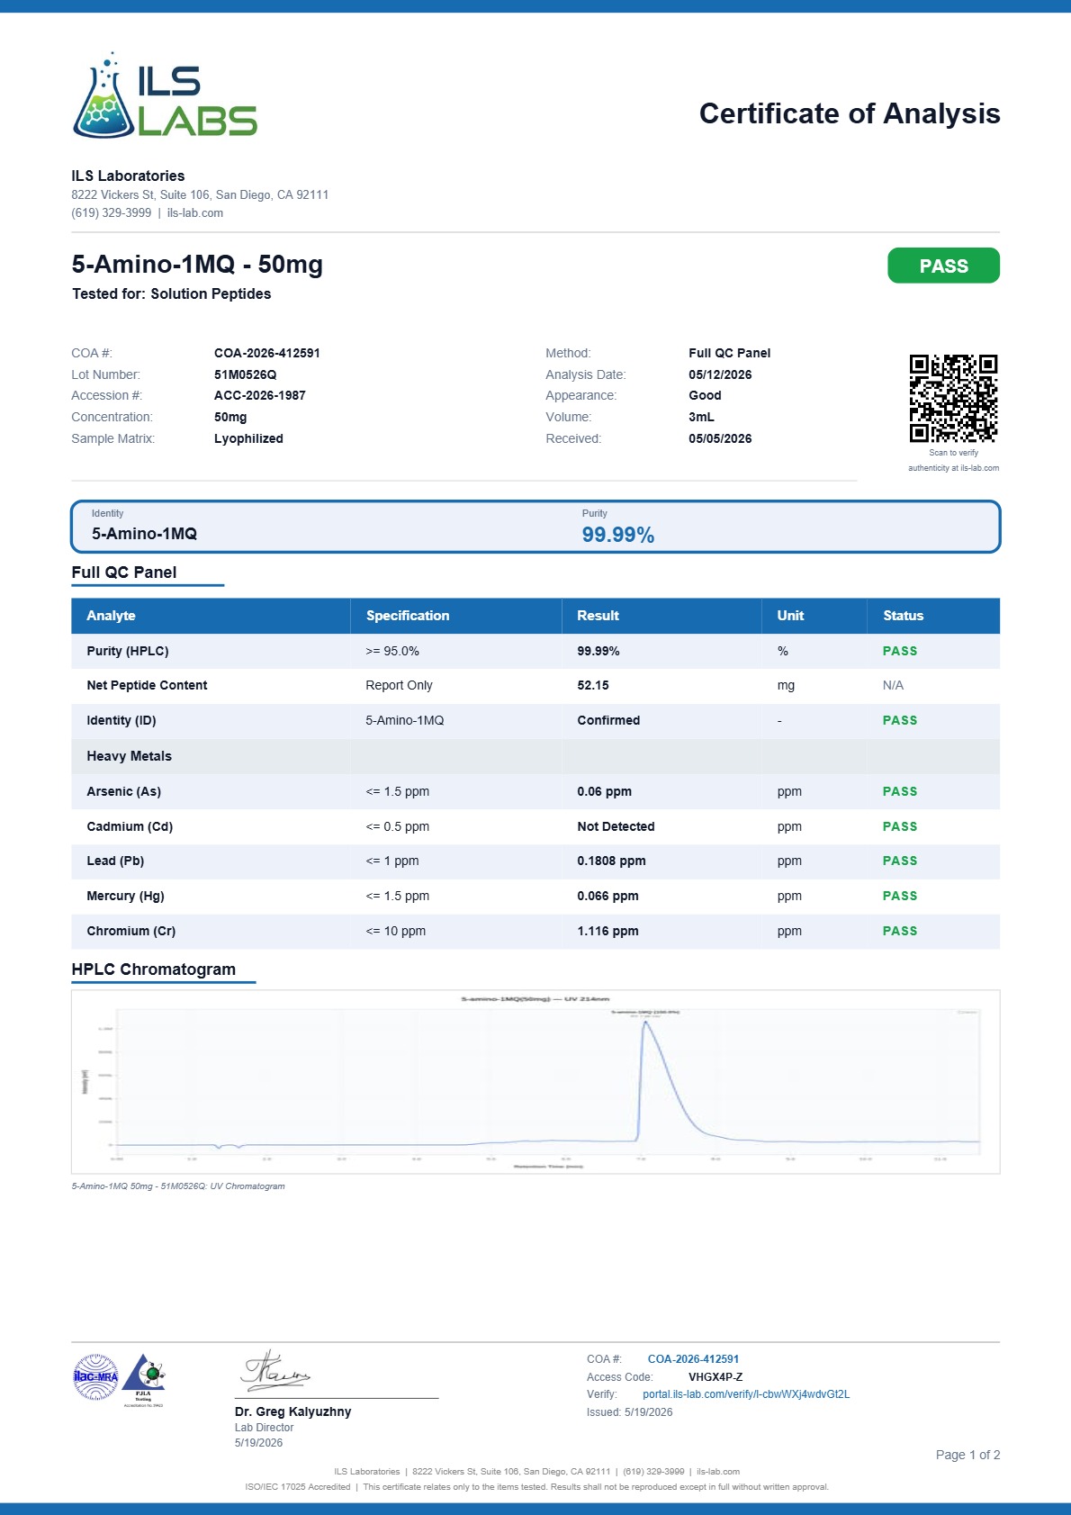Image resolution: width=1071 pixels, height=1515 pixels.
Task: Click ils-lab.com in the header address
Action: coord(195,213)
